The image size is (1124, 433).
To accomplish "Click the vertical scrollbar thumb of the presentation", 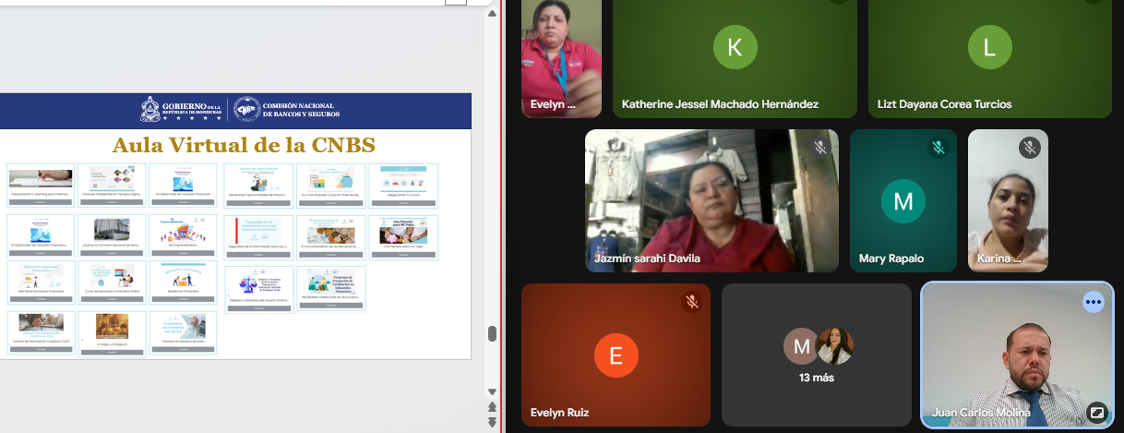I will pos(492,333).
